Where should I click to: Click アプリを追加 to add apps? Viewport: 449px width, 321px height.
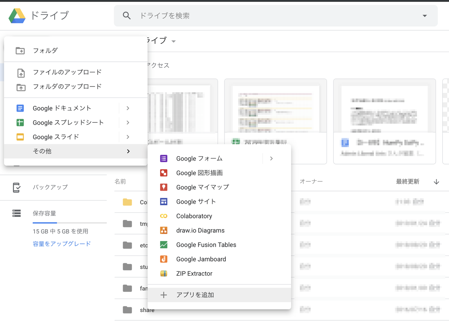pyautogui.click(x=195, y=295)
